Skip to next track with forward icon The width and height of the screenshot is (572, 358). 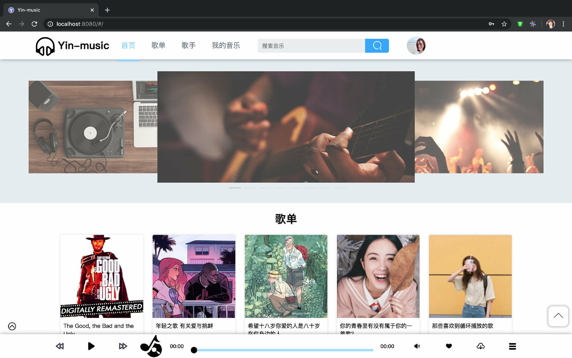click(123, 346)
